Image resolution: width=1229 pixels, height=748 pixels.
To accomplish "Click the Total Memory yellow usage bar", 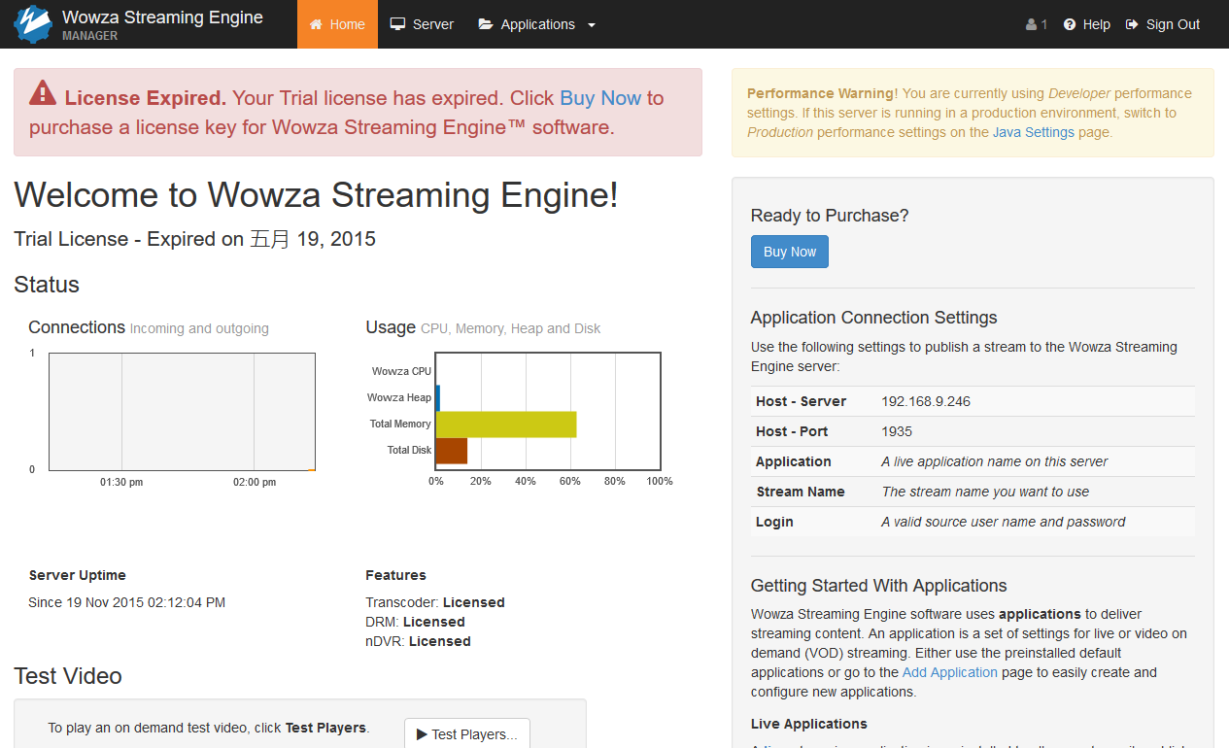I will click(x=506, y=425).
